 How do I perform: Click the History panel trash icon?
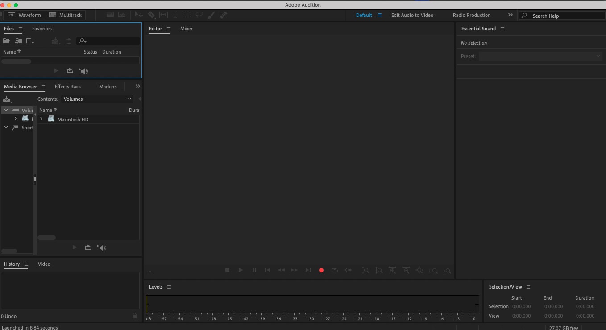coord(135,316)
